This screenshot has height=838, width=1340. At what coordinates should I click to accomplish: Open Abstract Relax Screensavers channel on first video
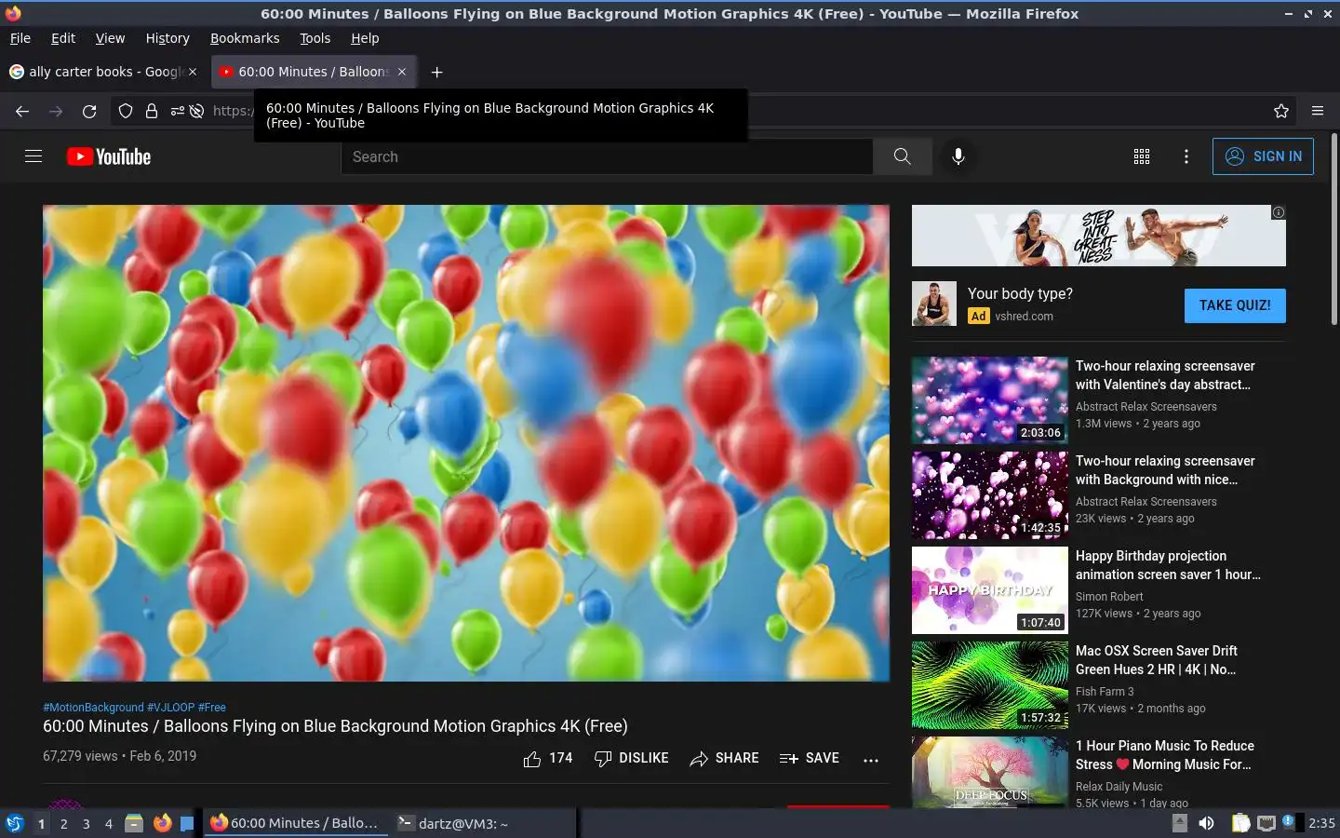point(1146,407)
